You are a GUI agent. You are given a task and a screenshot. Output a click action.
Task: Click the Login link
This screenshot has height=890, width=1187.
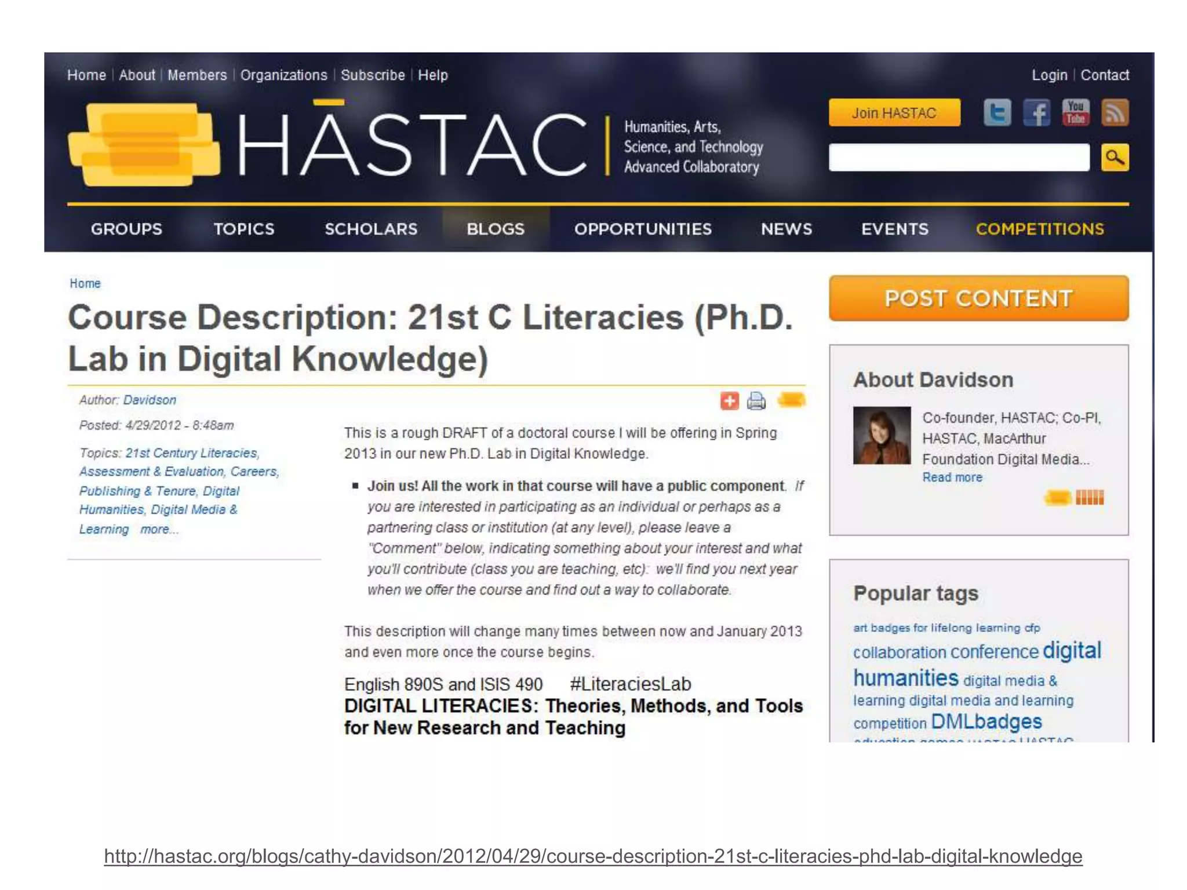[1049, 75]
